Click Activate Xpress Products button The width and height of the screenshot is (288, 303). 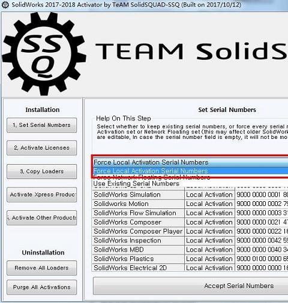41,195
